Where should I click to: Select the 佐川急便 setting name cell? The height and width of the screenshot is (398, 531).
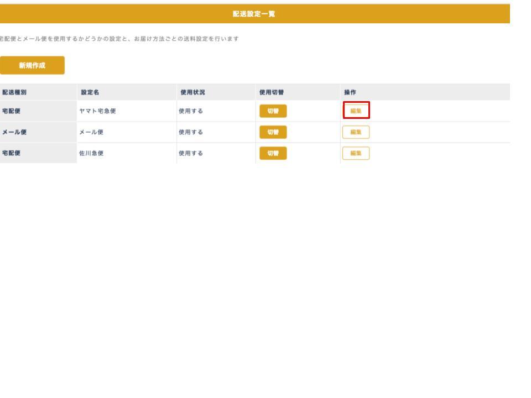tap(92, 154)
